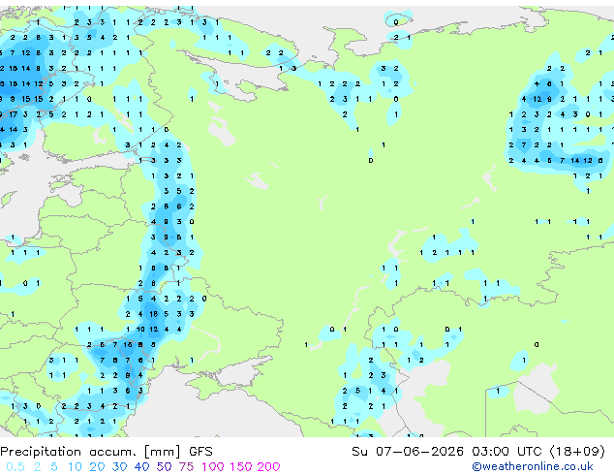Viewport: 614px width, 475px height.
Task: Choose the 30 mm legend value
Action: (x=119, y=467)
